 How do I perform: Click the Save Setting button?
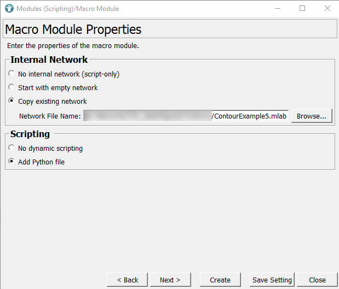pyautogui.click(x=272, y=280)
